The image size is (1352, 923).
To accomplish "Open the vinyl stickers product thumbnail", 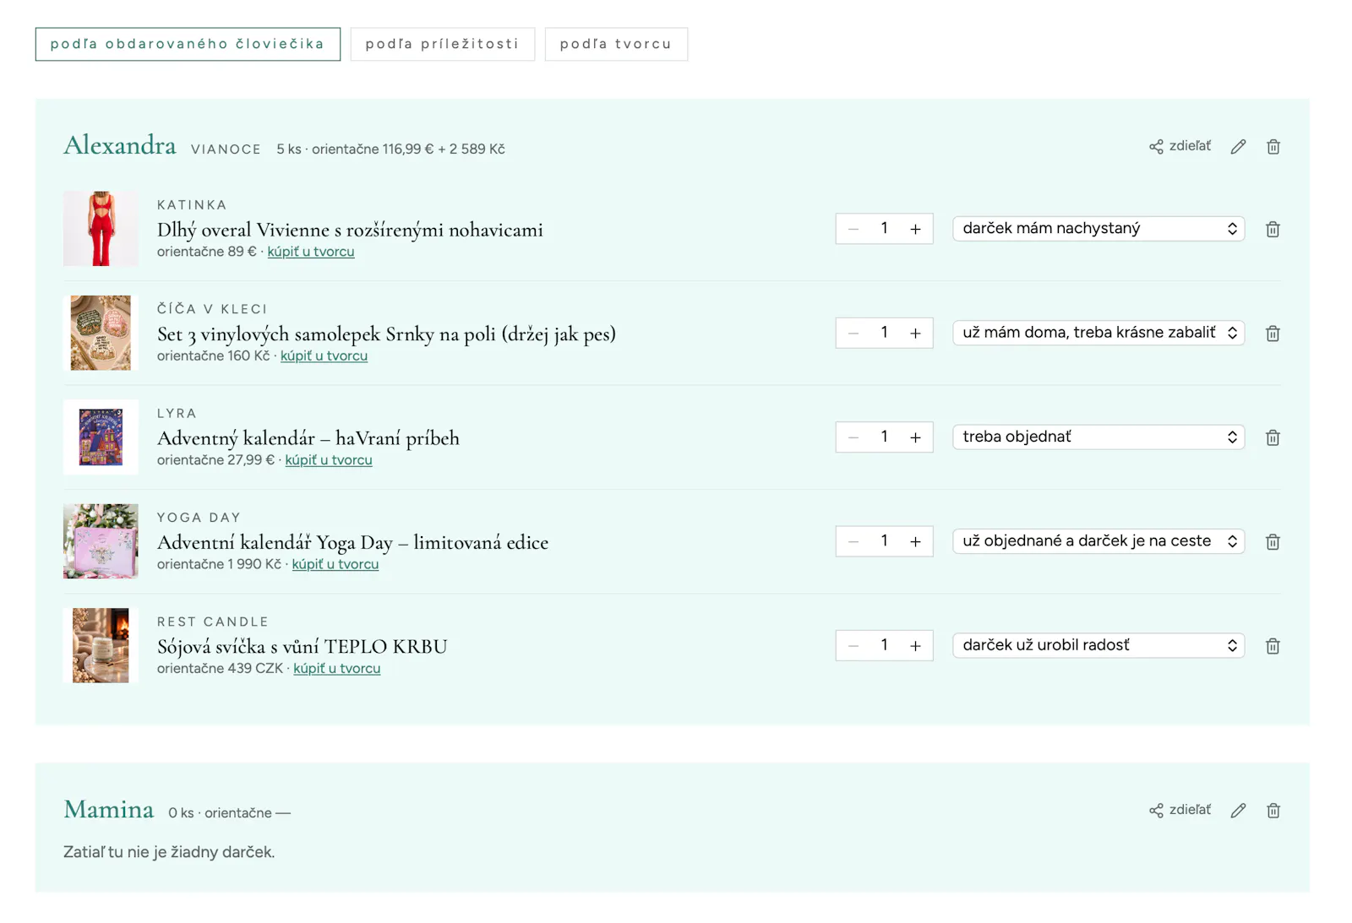I will pos(101,333).
